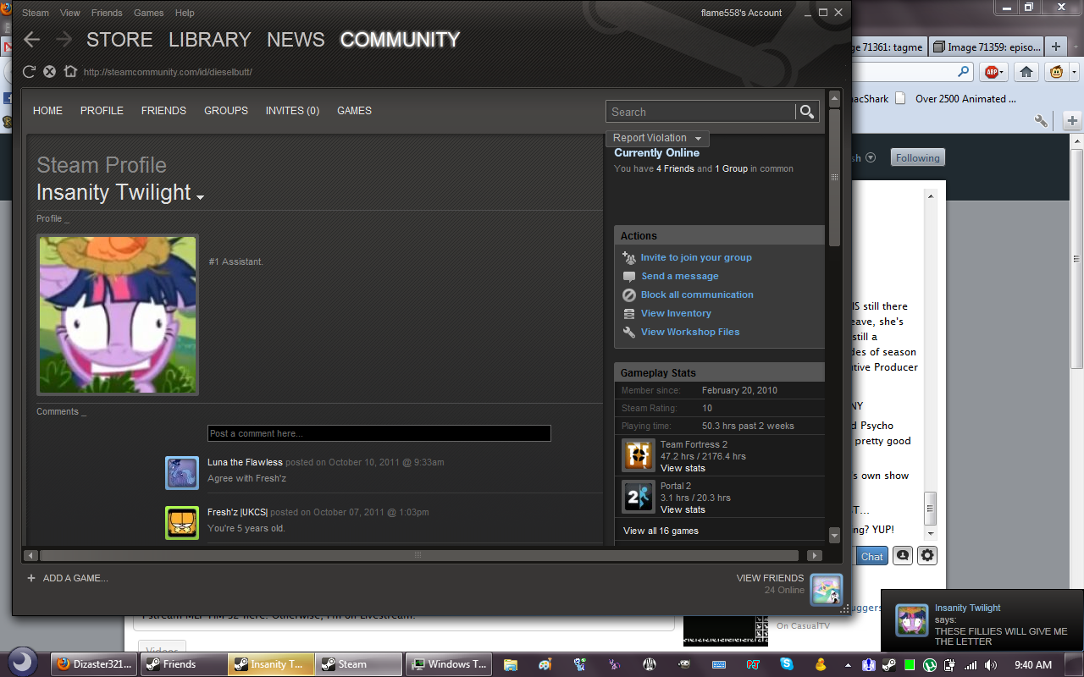The height and width of the screenshot is (677, 1084).
Task: Click the Following button in the browser
Action: tap(918, 157)
